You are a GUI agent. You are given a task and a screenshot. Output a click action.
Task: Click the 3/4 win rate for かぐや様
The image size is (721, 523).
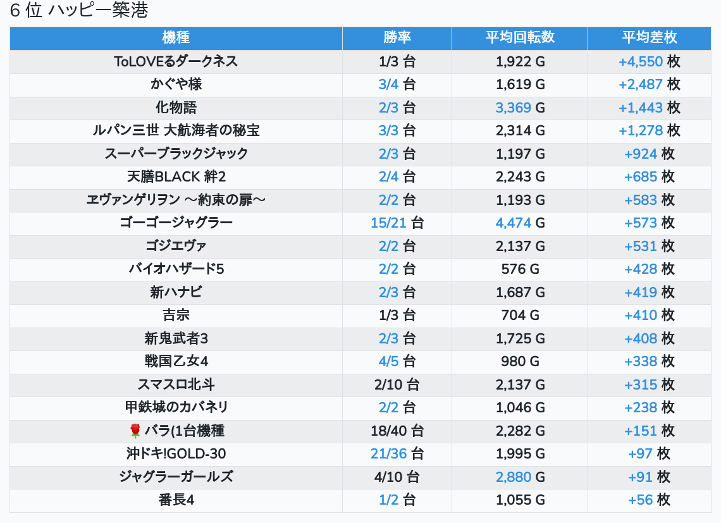coord(388,84)
